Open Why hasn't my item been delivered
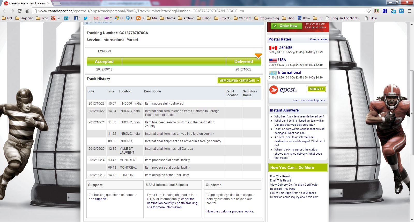The width and height of the screenshot is (414, 222). click(299, 116)
